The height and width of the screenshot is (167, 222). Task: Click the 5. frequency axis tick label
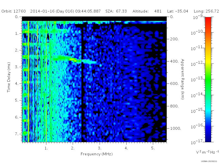(x=153, y=148)
